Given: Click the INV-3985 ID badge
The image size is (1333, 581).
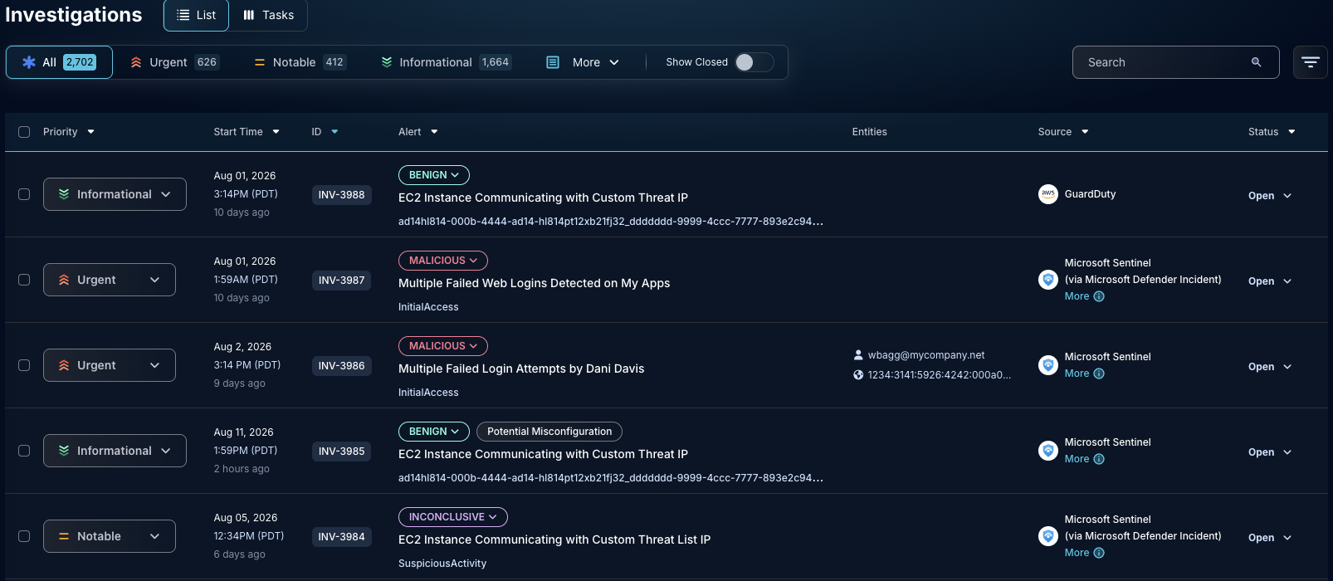Looking at the screenshot, I should tap(342, 452).
